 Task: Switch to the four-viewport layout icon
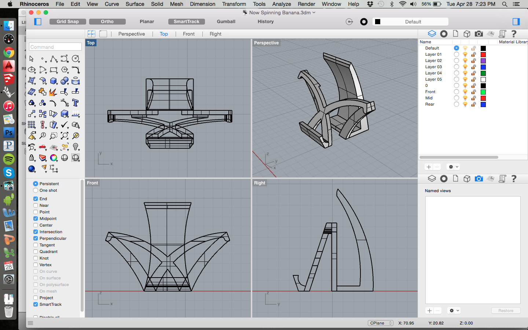pyautogui.click(x=91, y=34)
